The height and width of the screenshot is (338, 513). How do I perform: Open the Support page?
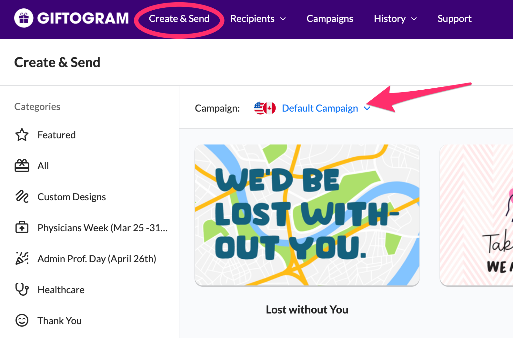(454, 19)
